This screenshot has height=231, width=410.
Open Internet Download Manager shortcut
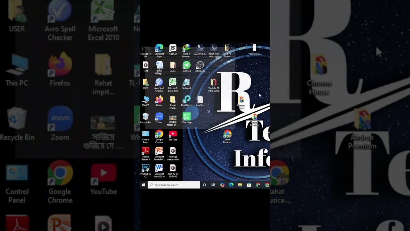(186, 51)
